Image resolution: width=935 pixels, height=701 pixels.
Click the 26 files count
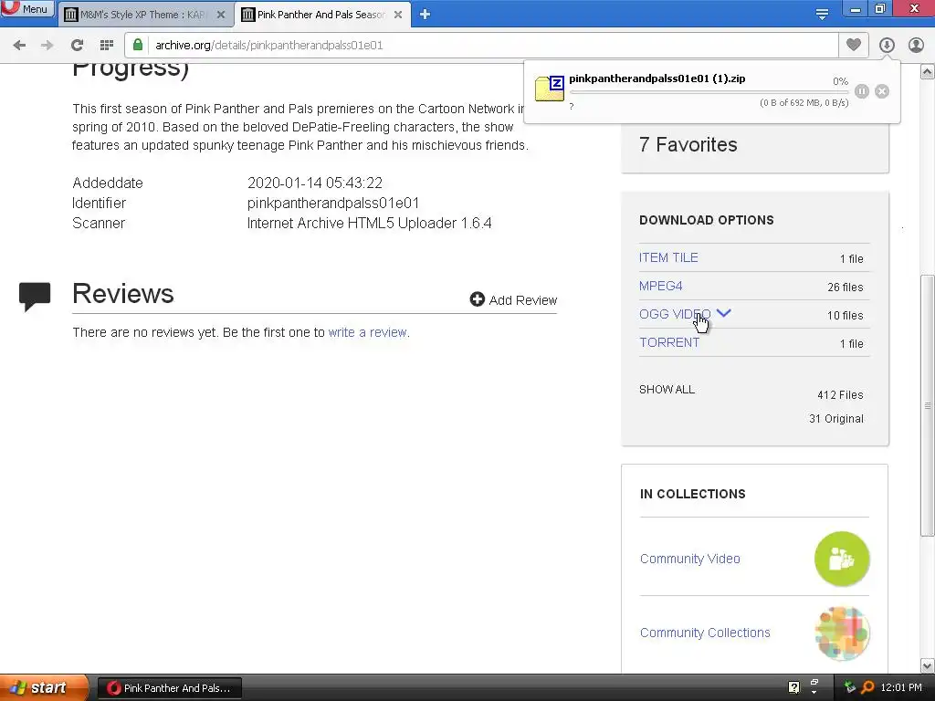(845, 288)
